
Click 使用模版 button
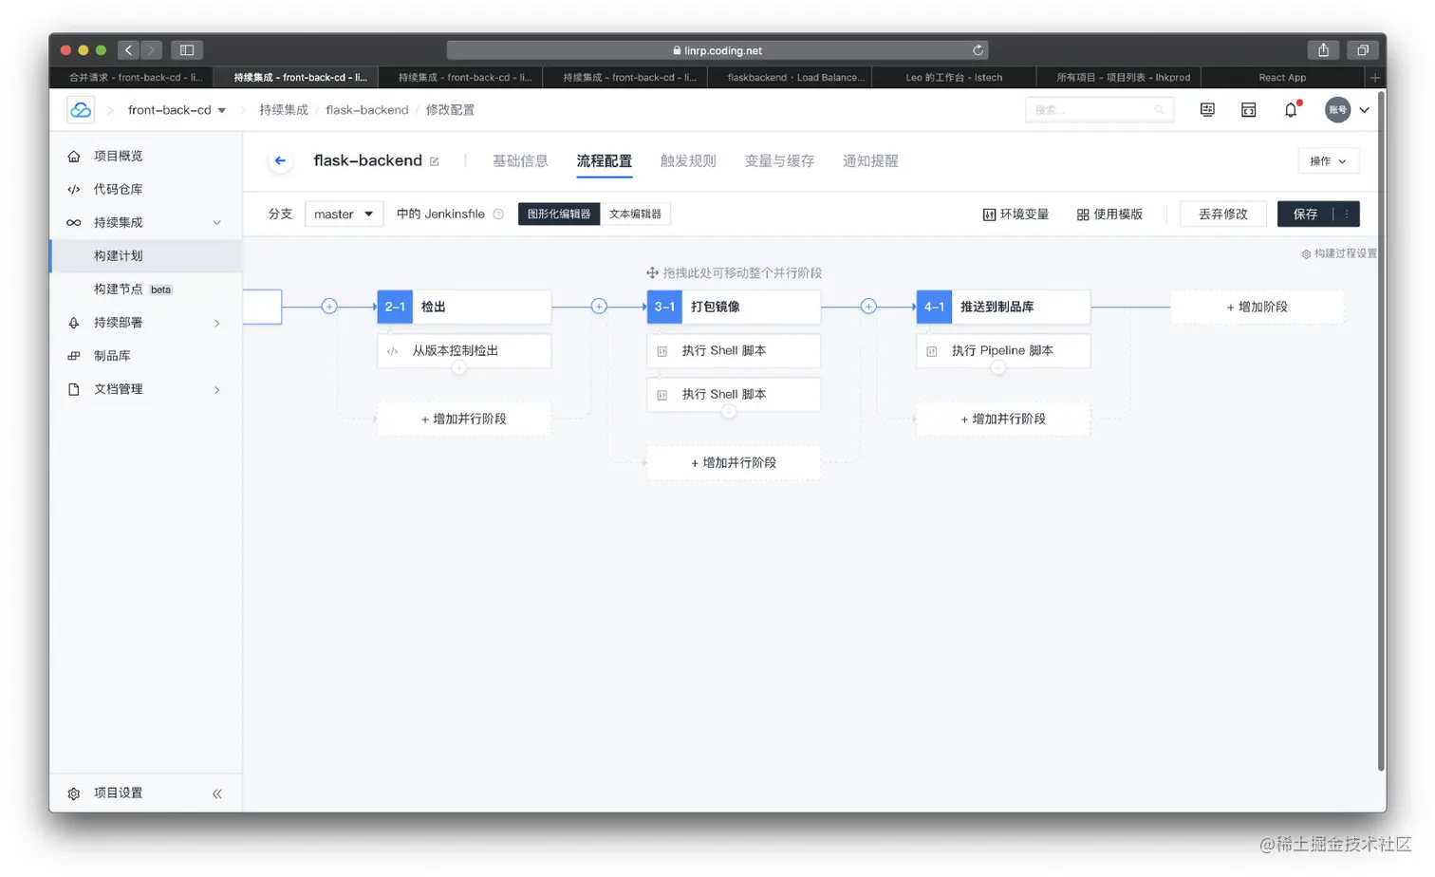pos(1109,215)
